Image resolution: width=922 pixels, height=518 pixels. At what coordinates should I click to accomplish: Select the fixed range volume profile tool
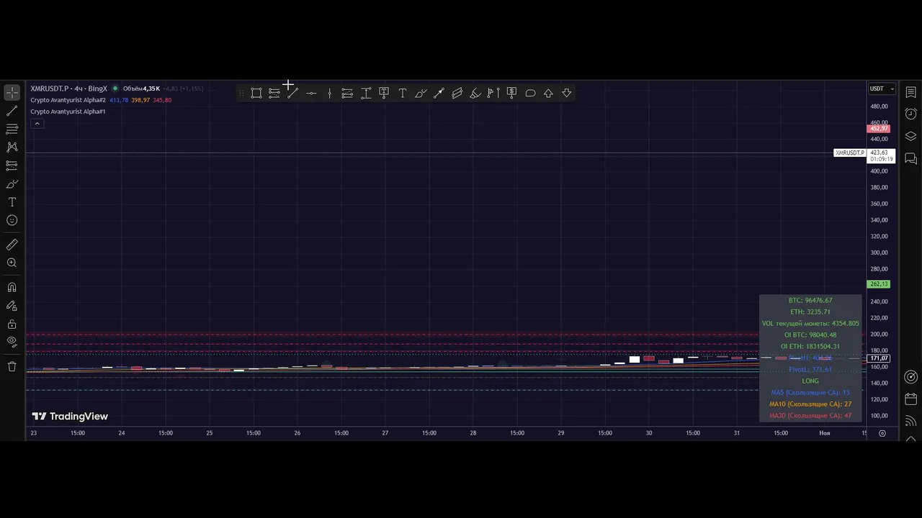pos(493,93)
